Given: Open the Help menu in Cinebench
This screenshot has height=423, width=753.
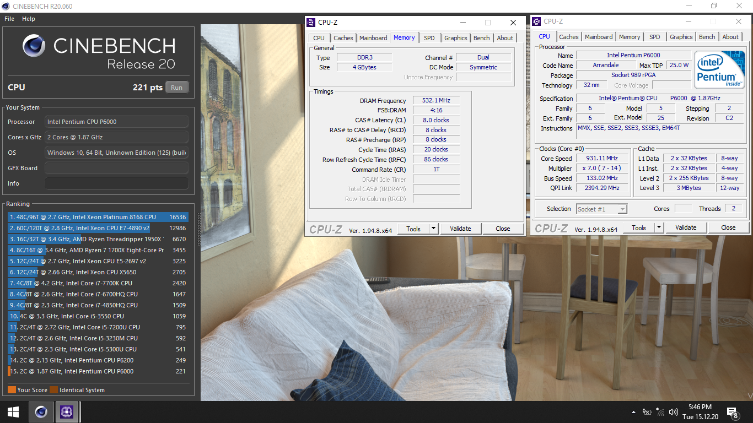Looking at the screenshot, I should pyautogui.click(x=29, y=19).
